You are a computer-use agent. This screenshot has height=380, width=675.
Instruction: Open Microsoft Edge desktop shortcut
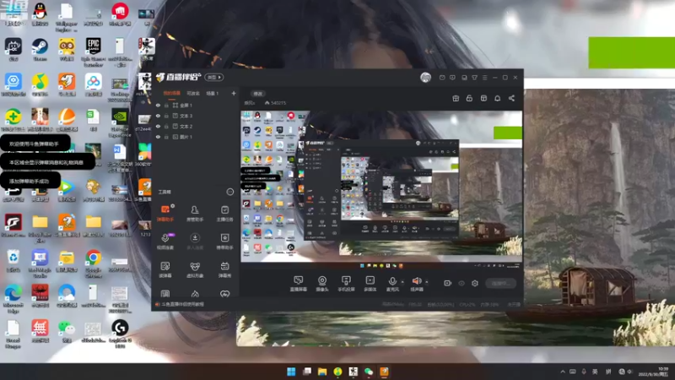[x=13, y=298]
